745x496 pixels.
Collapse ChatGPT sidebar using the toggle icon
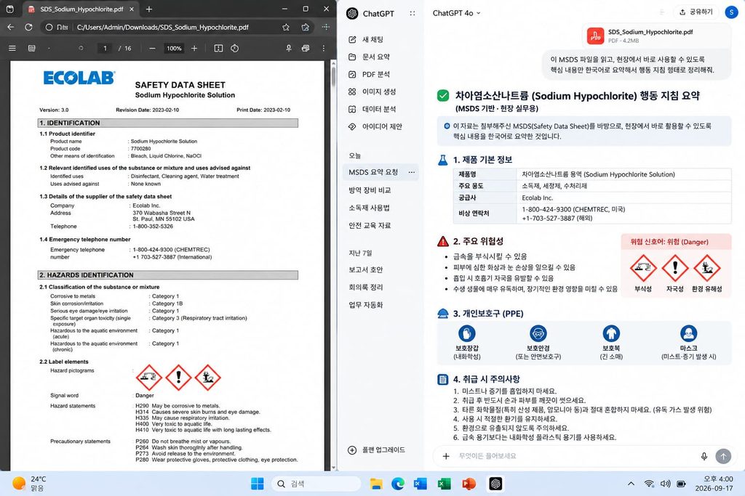[412, 14]
